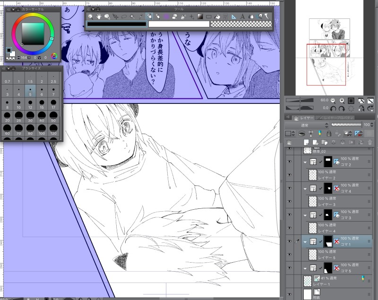This screenshot has height=300, width=378.
Task: Open tool palette menu icon
Action: 88,9
